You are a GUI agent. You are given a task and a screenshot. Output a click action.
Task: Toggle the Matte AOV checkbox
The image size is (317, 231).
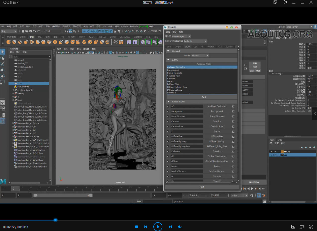[x=168, y=166]
